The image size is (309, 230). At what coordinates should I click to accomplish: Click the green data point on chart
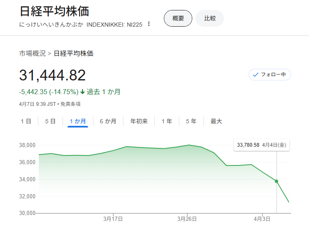(x=276, y=181)
